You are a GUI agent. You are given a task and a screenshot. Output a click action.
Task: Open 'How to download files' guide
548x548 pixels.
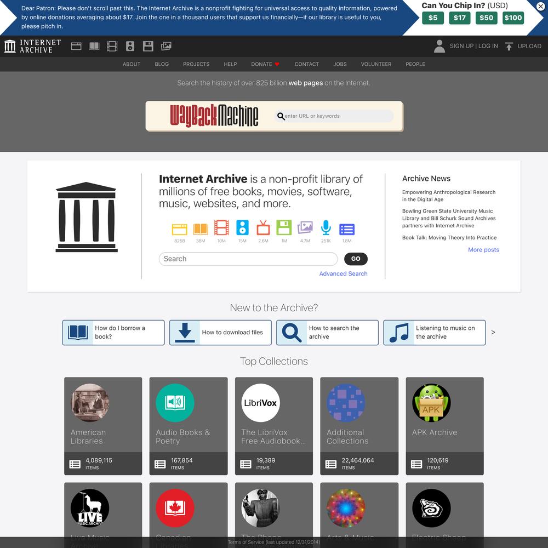tap(220, 333)
